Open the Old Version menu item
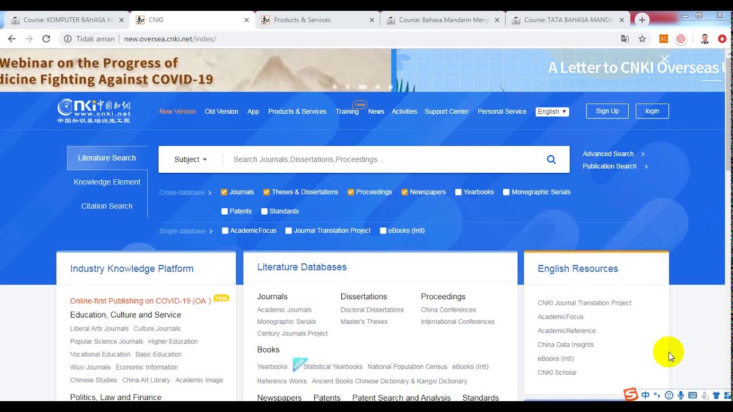The image size is (733, 412). pos(222,112)
